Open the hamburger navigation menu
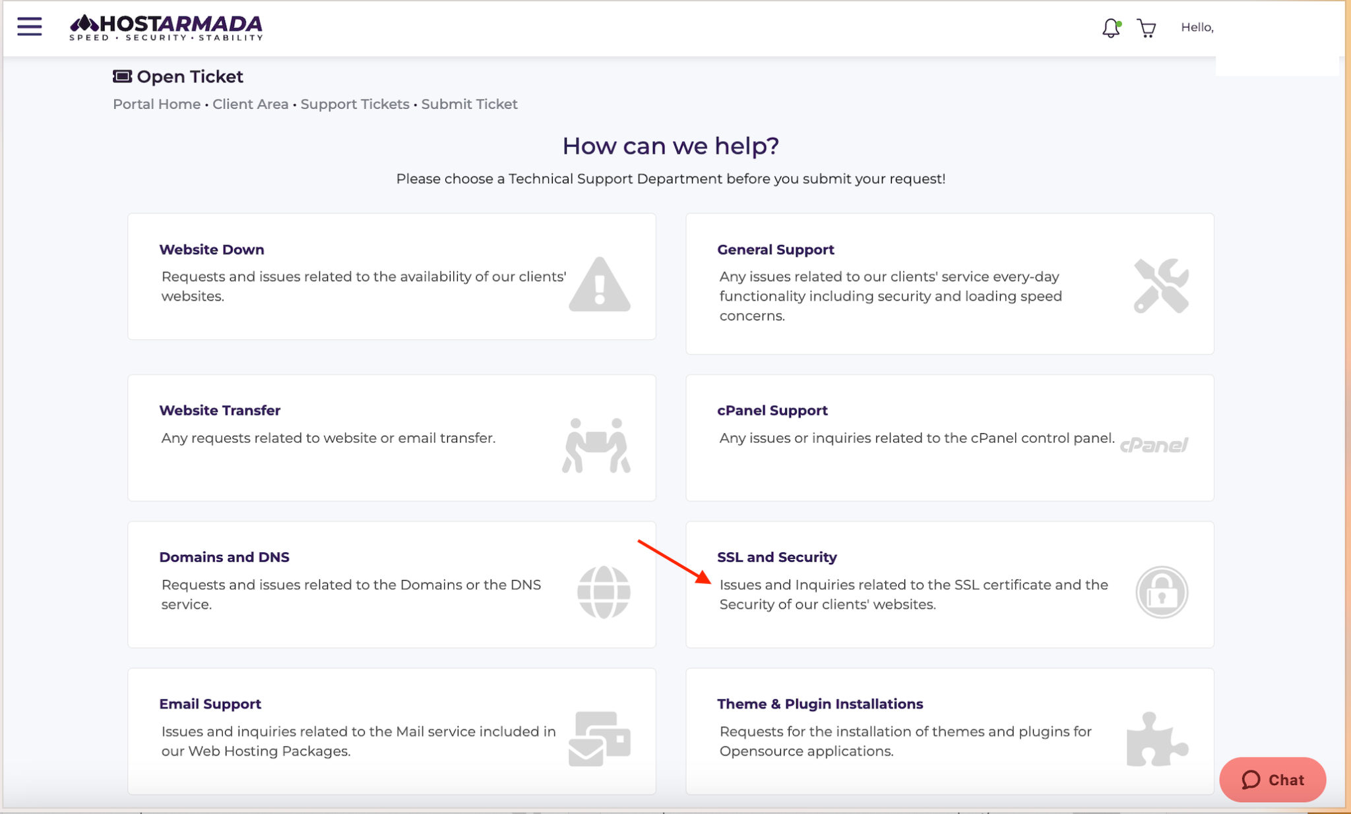Image resolution: width=1351 pixels, height=814 pixels. 30,26
